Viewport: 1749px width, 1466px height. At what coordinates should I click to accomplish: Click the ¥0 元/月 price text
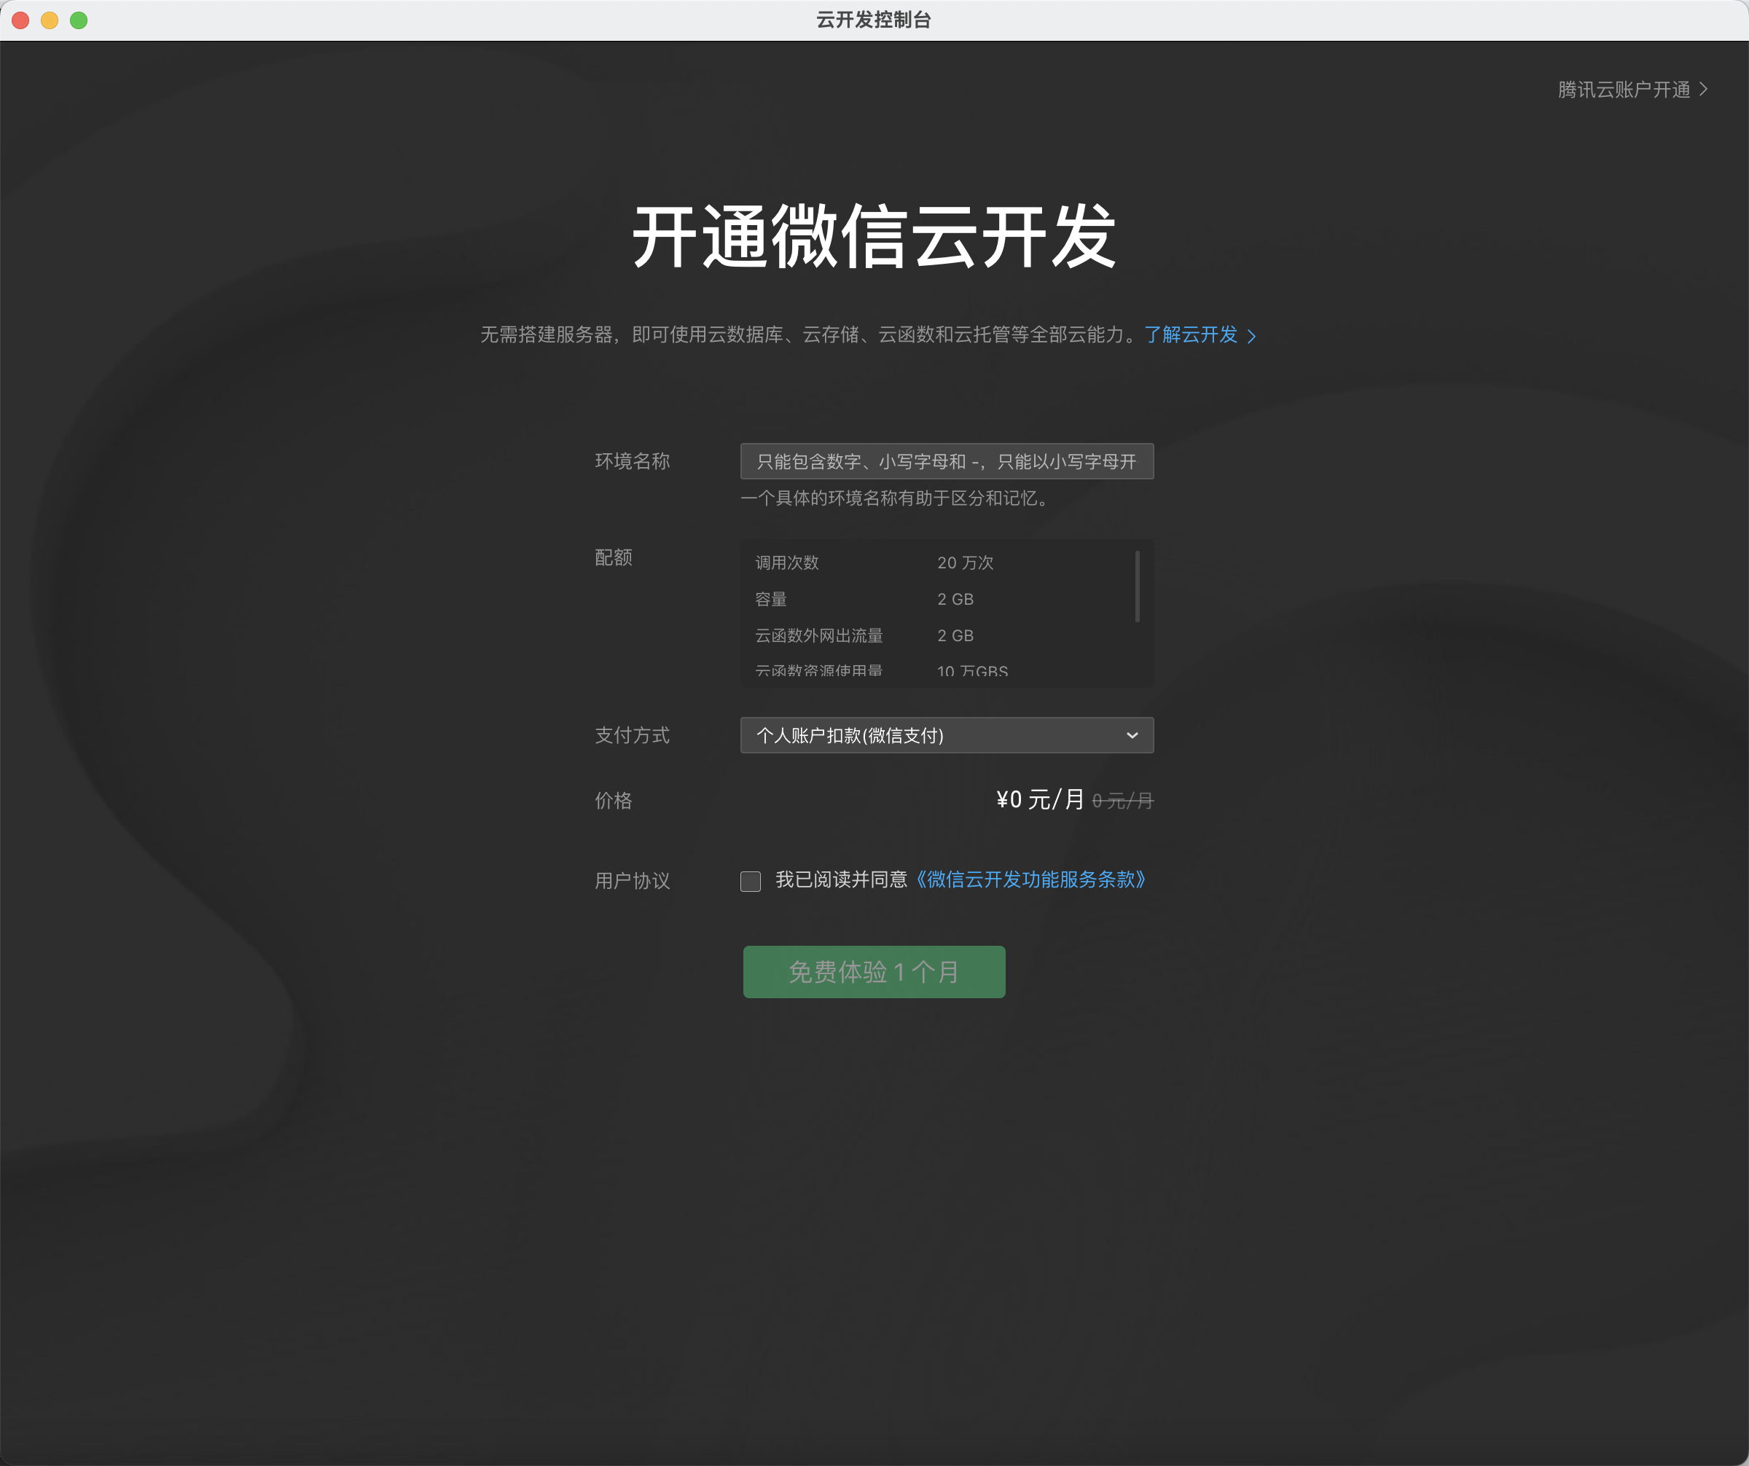[x=1040, y=800]
